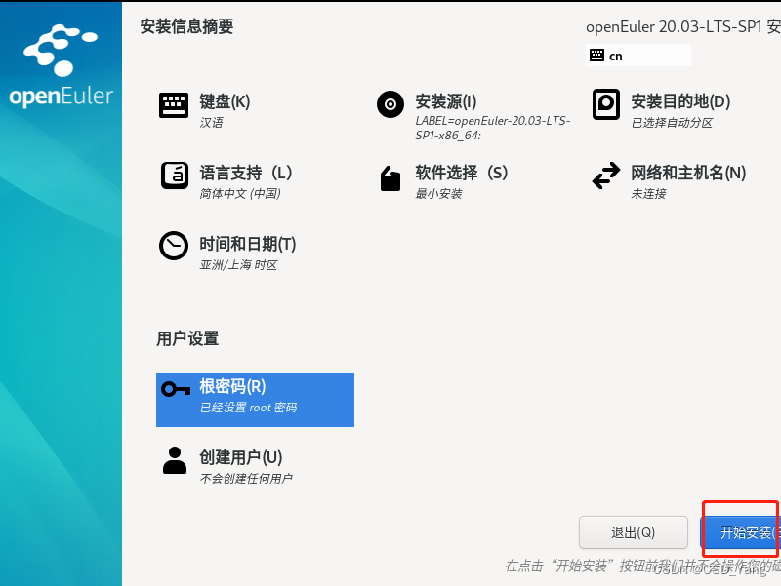Screen dimensions: 781x586
Task: Open 根密码(R) settings
Action: 255,400
